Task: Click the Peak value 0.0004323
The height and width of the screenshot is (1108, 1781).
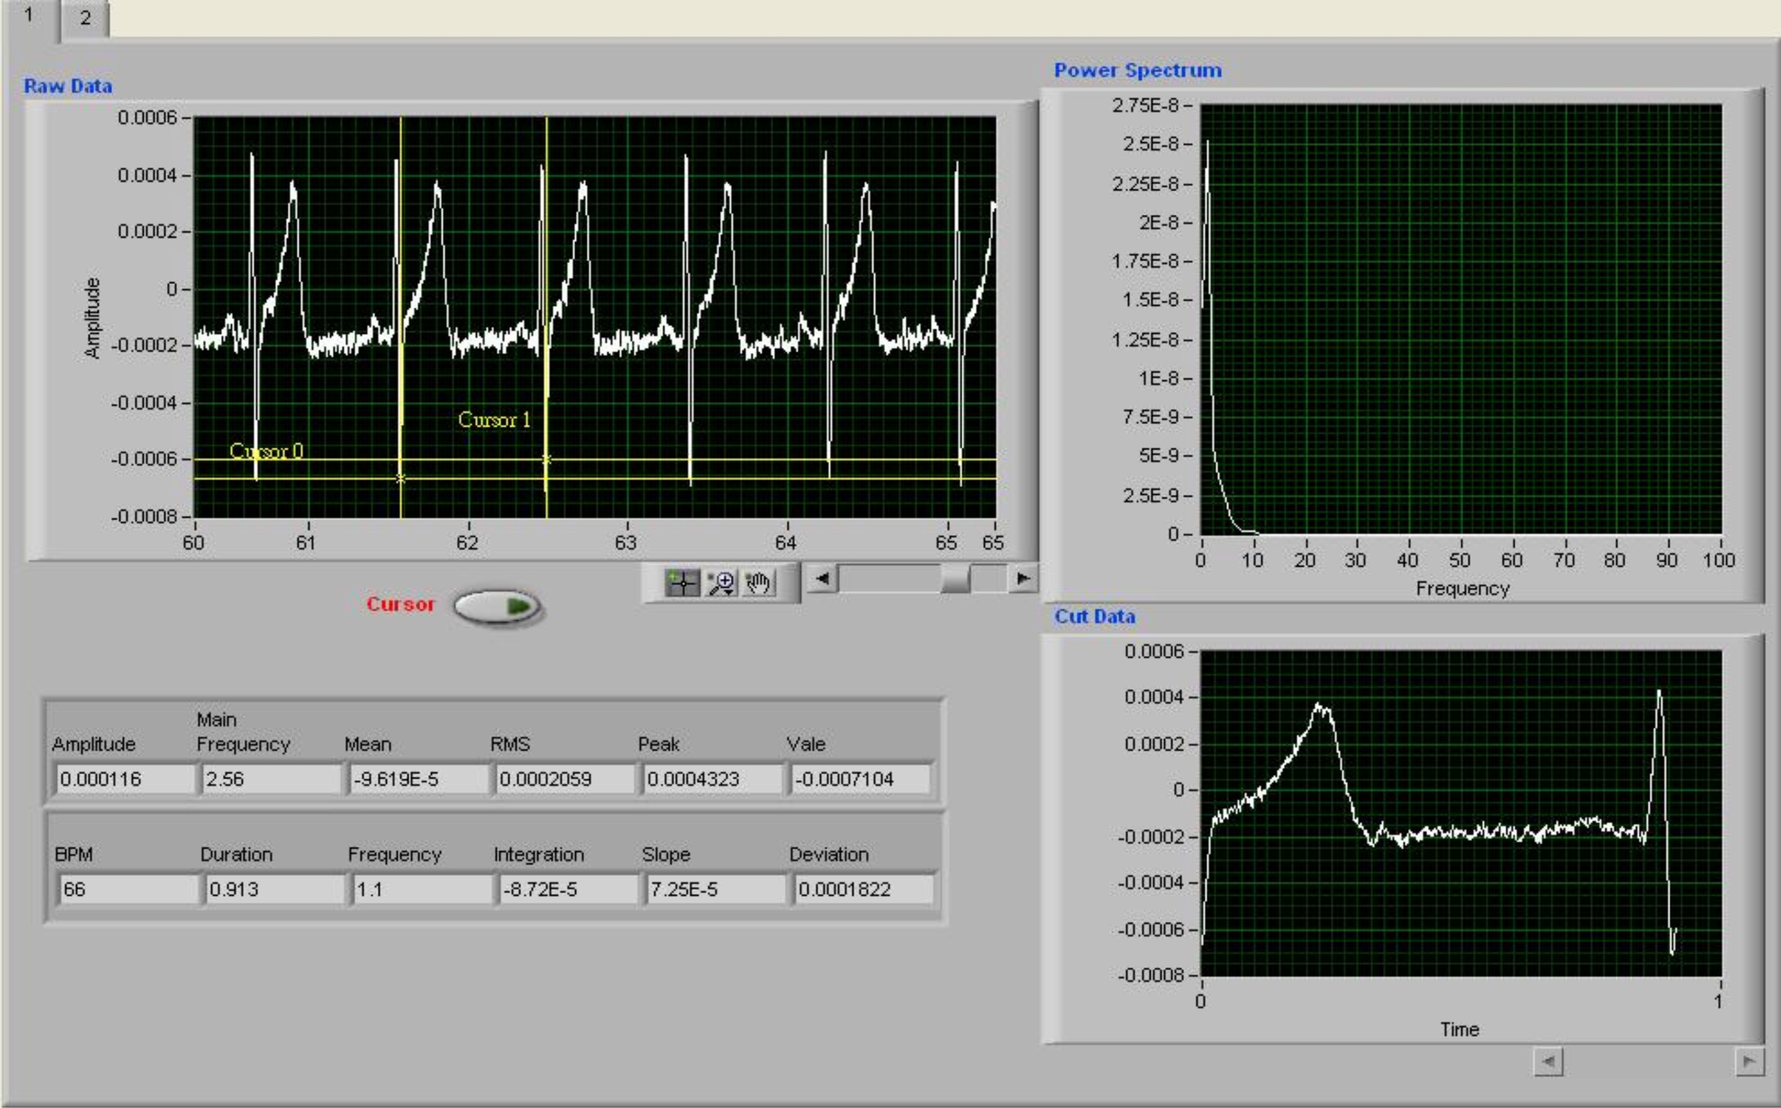Action: 713,779
